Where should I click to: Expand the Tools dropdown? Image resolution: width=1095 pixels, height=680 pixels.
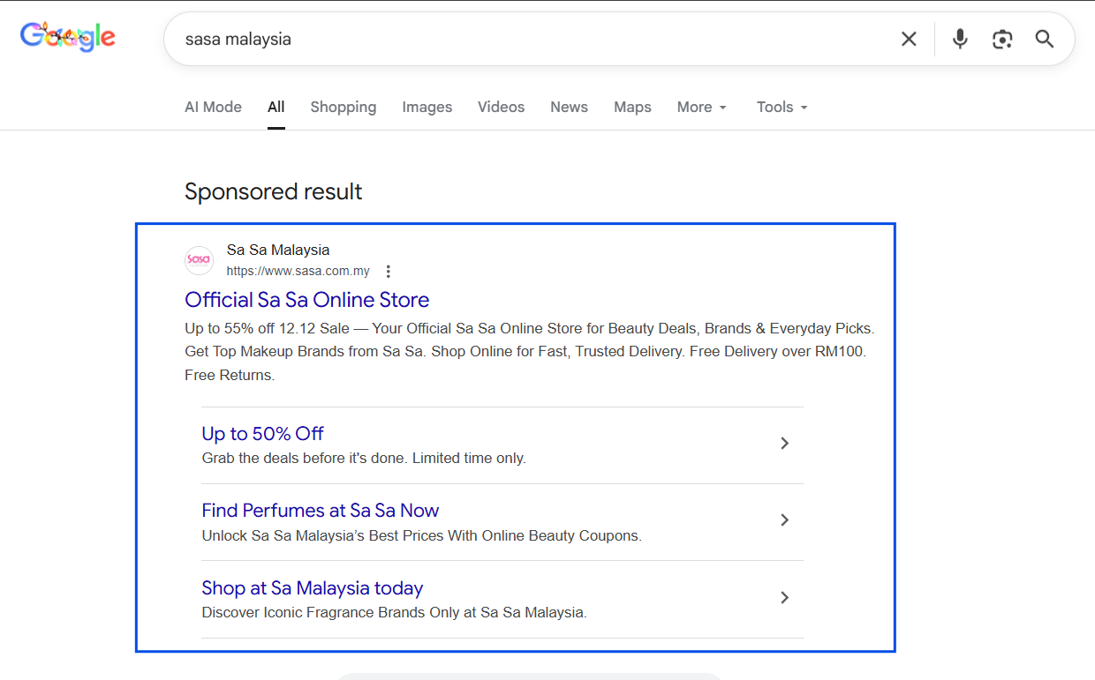pos(782,107)
